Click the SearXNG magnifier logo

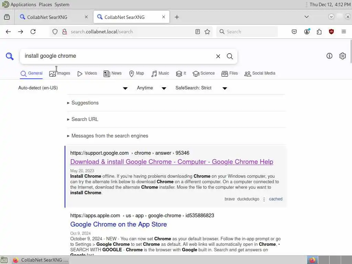tap(10, 56)
